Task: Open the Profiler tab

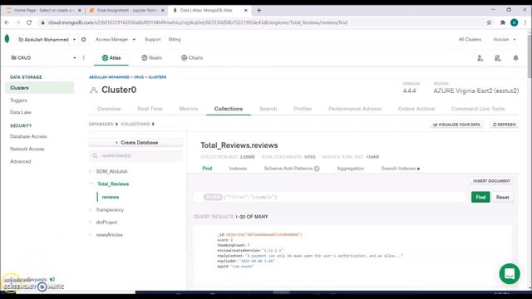Action: 303,109
